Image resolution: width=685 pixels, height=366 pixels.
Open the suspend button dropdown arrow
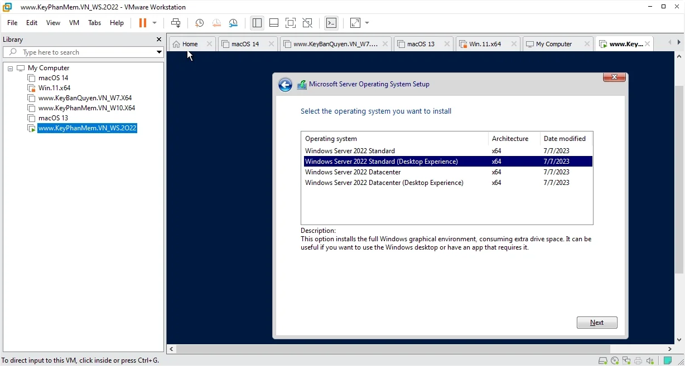pos(153,23)
